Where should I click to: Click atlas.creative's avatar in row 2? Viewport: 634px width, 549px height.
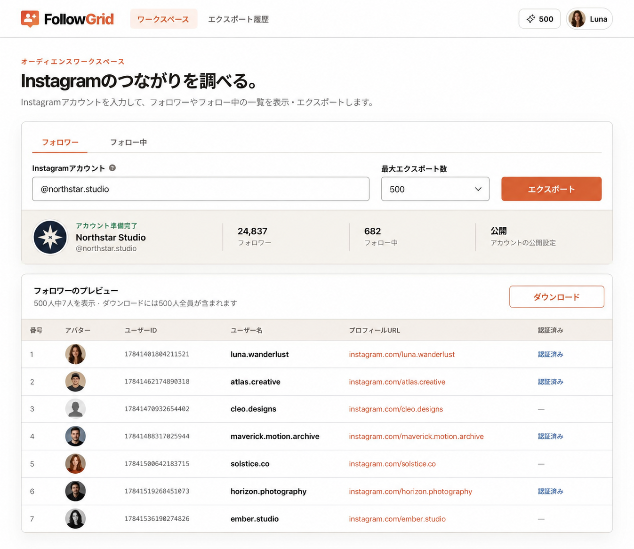point(75,382)
